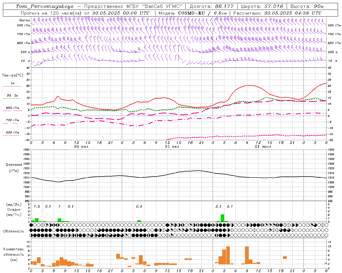Click the date label 30 мая

tap(81, 147)
